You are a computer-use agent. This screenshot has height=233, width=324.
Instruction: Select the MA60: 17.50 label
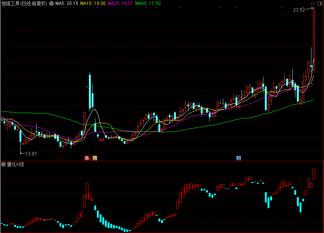[x=148, y=3]
